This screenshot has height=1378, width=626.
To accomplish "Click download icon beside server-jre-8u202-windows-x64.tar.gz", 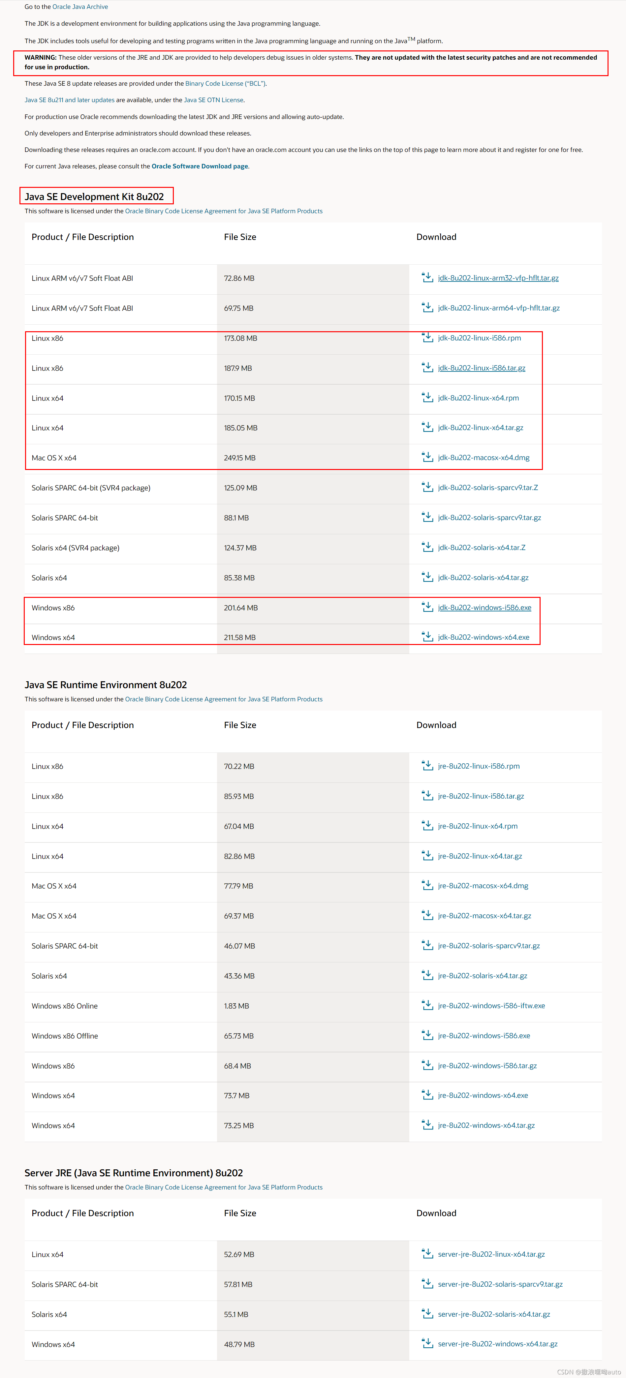I will click(428, 1343).
